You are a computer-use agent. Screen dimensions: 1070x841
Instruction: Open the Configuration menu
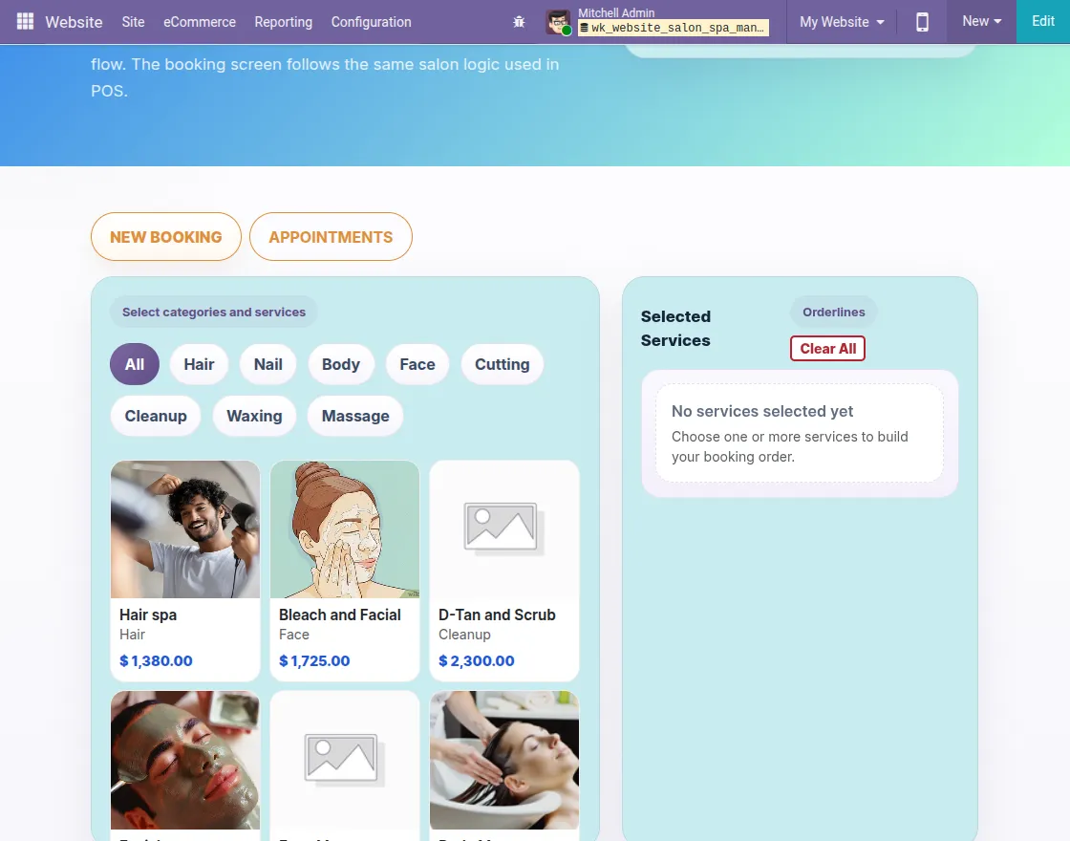372,22
